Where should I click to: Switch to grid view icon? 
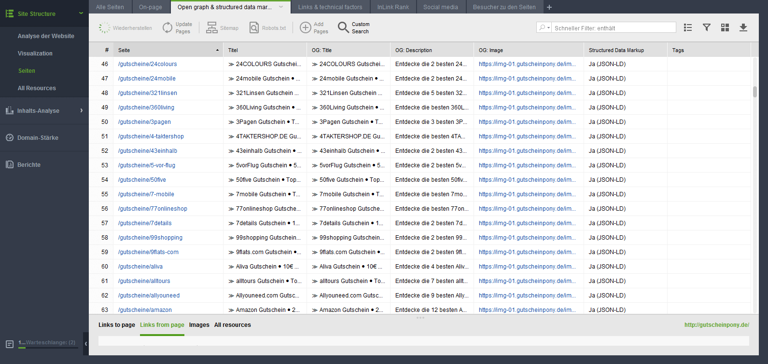click(x=725, y=28)
